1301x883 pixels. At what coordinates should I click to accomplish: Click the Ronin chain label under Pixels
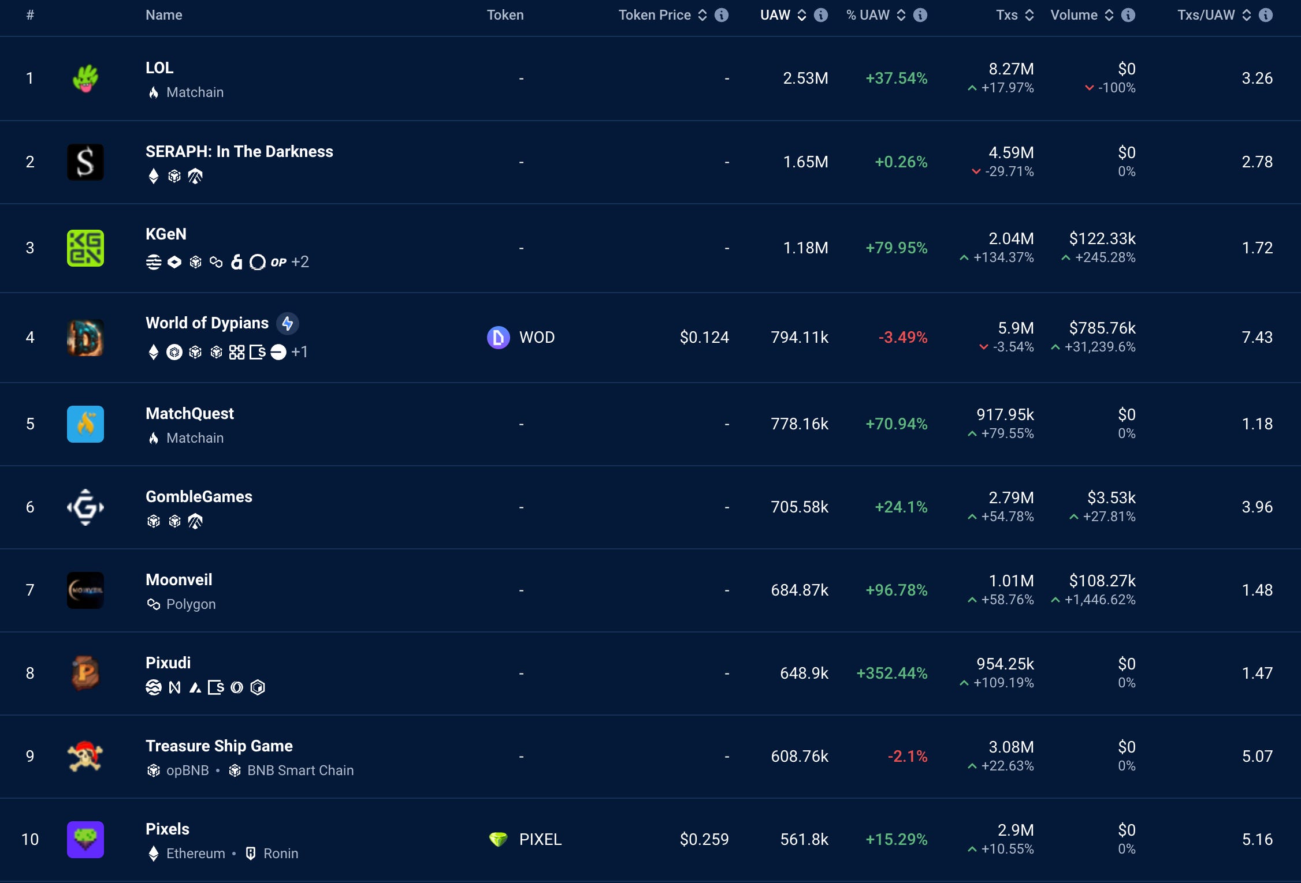point(280,854)
